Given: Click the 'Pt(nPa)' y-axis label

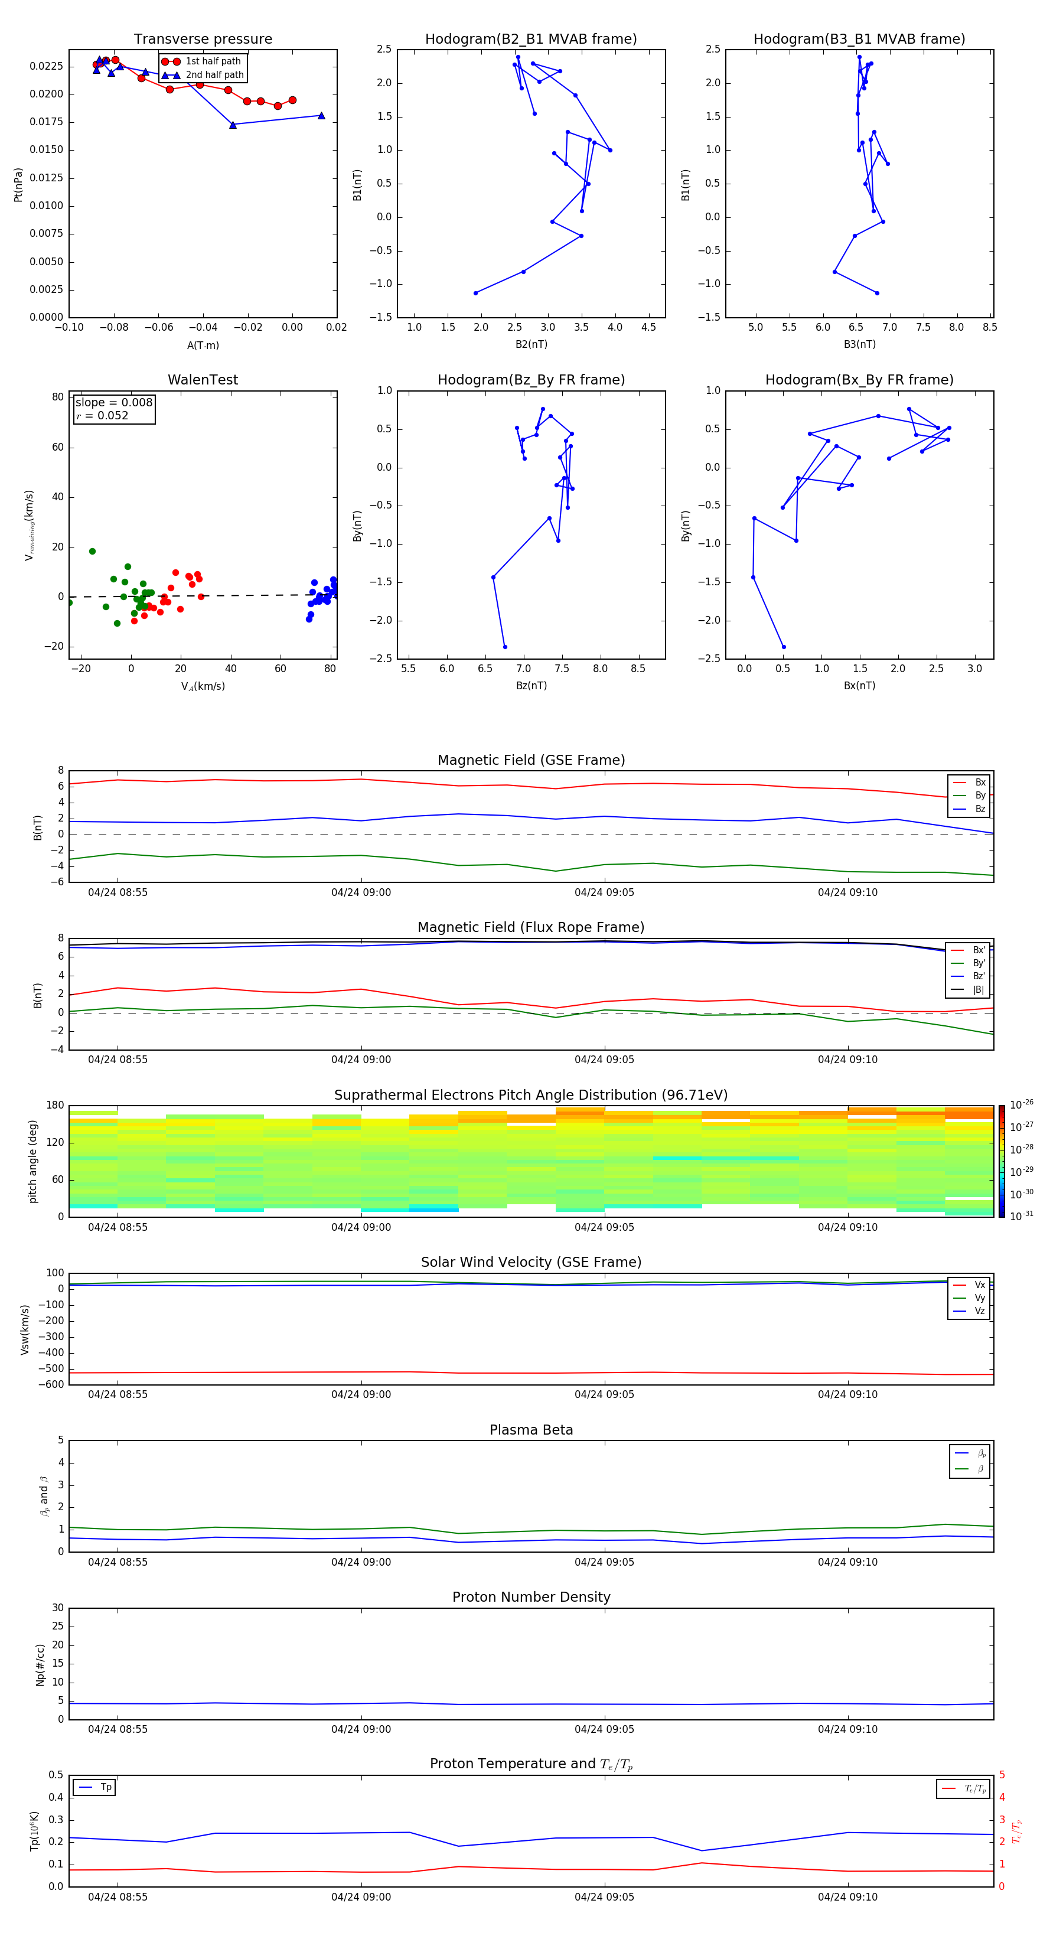Looking at the screenshot, I should (18, 185).
